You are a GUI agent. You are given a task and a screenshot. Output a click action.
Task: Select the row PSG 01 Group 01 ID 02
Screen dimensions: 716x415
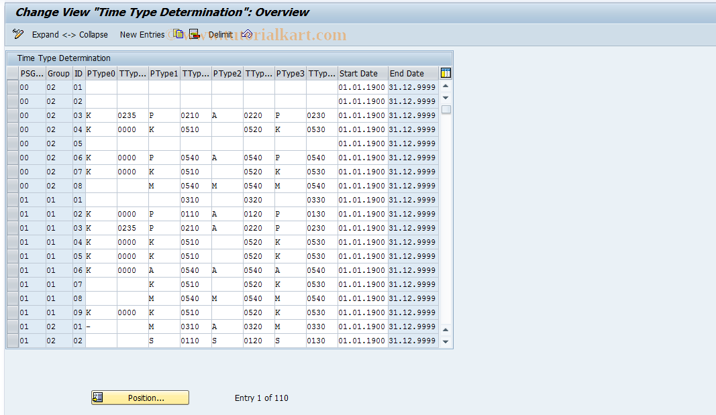coord(13,214)
